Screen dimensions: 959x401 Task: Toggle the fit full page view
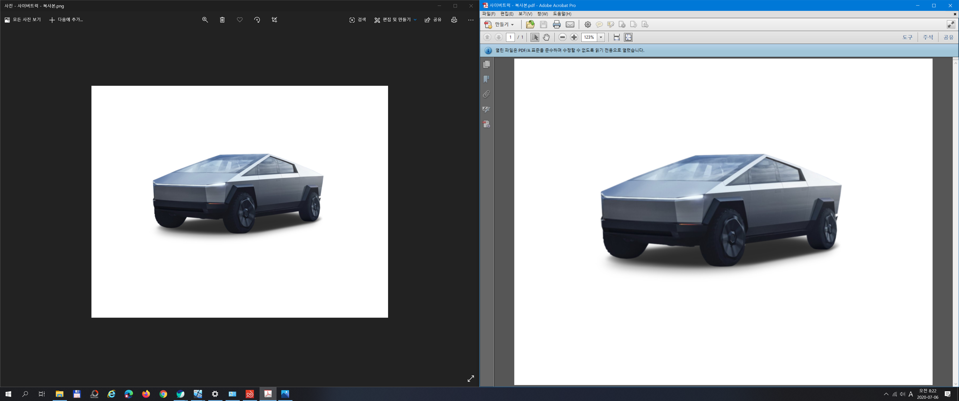(x=628, y=37)
